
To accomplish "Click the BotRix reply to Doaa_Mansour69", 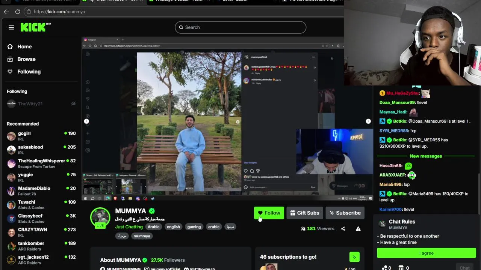I will point(425,121).
